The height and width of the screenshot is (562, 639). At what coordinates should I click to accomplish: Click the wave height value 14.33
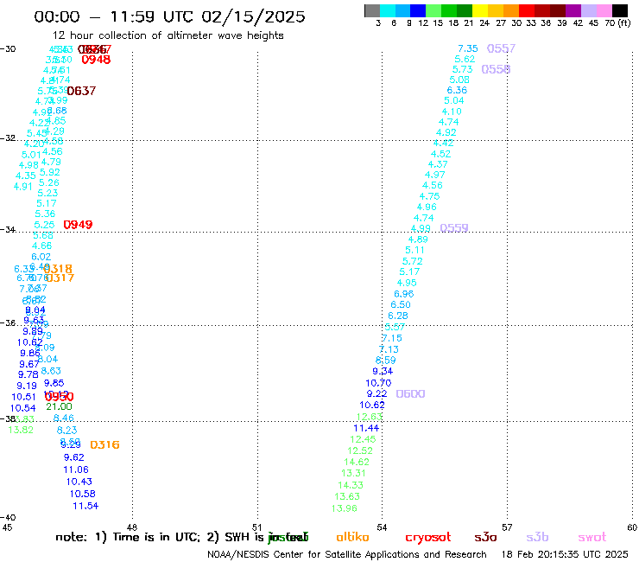tap(351, 485)
